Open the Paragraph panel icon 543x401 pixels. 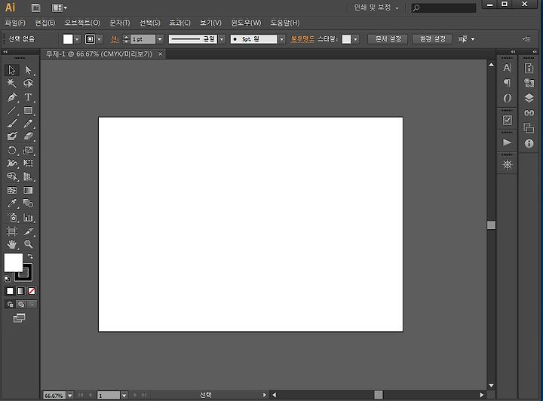(508, 83)
